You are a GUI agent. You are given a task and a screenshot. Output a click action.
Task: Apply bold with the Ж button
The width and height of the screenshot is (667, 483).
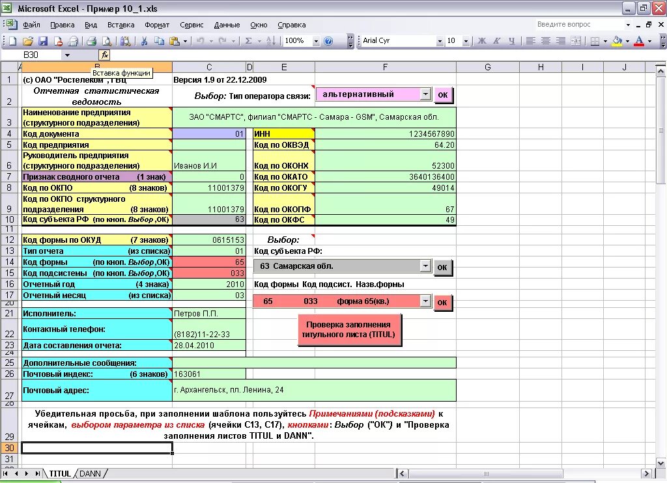(x=481, y=41)
